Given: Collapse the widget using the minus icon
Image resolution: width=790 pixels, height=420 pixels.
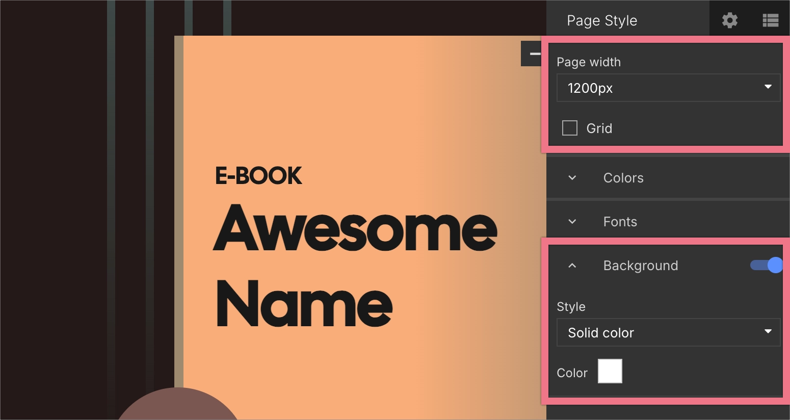Looking at the screenshot, I should [534, 53].
